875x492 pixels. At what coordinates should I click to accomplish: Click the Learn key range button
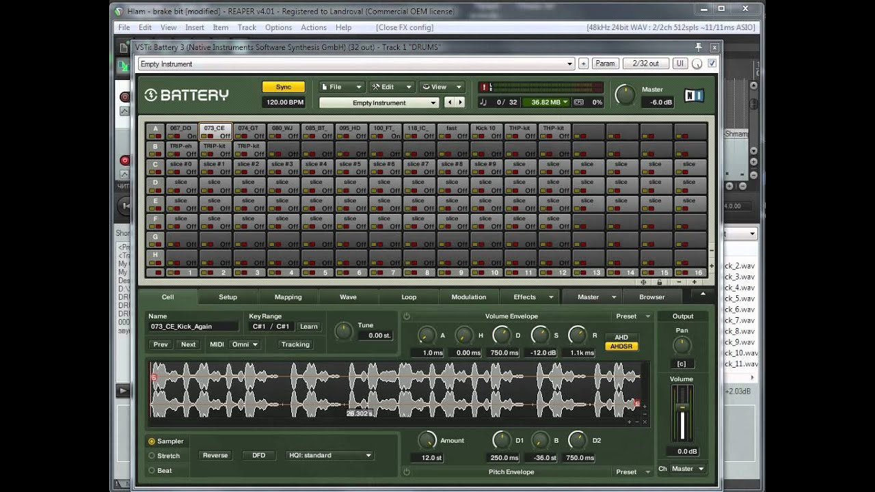(308, 327)
